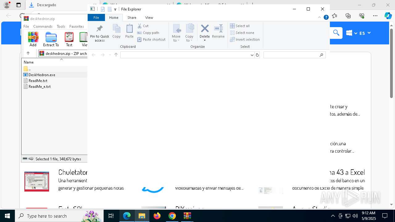The height and width of the screenshot is (222, 395).
Task: Open Firefox from the taskbar
Action: (157, 216)
